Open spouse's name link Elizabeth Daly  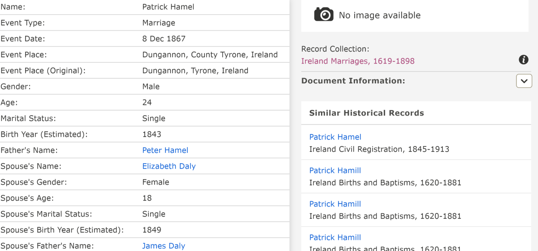[x=169, y=166]
